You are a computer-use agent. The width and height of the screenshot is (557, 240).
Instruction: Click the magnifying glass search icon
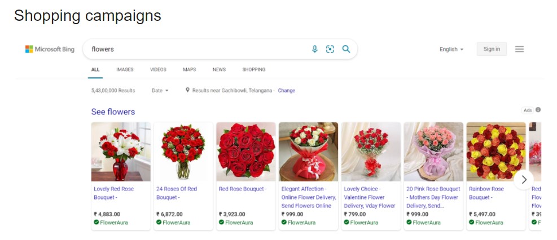[x=346, y=49]
